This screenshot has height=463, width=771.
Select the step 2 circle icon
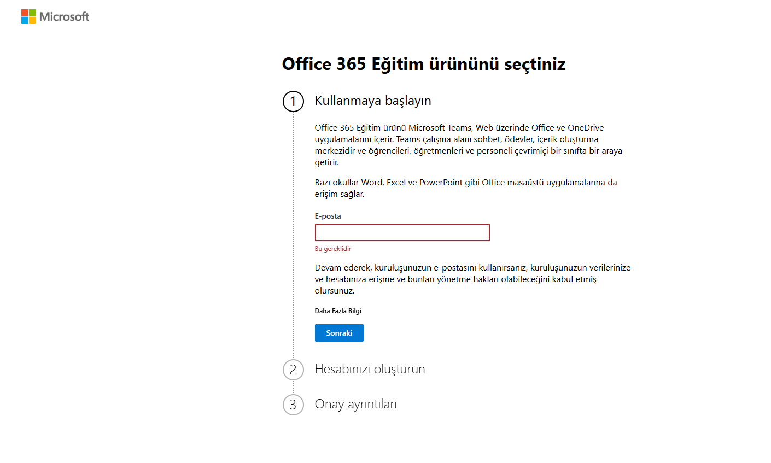click(x=293, y=370)
